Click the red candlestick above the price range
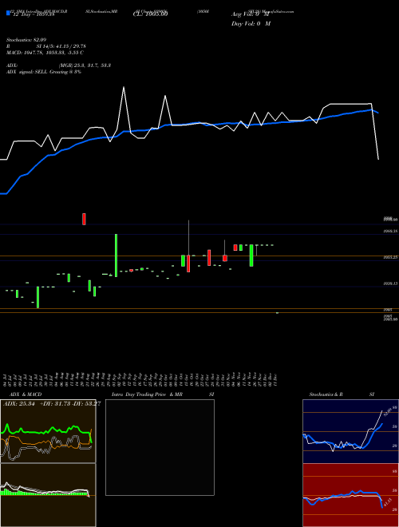This screenshot has width=399, height=527. pos(84,219)
